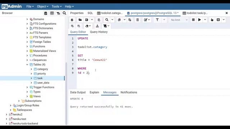Execute the query with play button
The image size is (230, 129).
click(x=199, y=20)
